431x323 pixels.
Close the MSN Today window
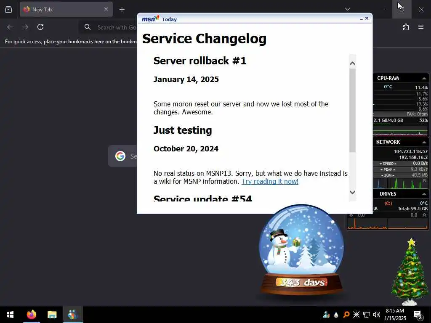[367, 19]
